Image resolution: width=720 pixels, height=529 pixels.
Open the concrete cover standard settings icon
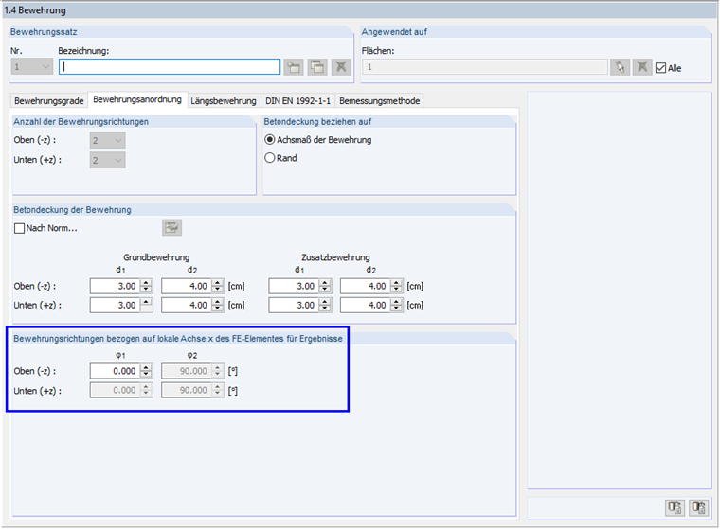[x=171, y=227]
